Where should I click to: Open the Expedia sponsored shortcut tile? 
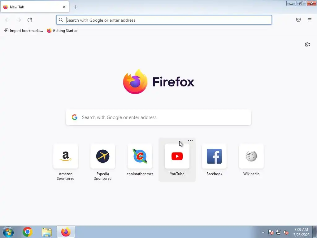point(103,156)
